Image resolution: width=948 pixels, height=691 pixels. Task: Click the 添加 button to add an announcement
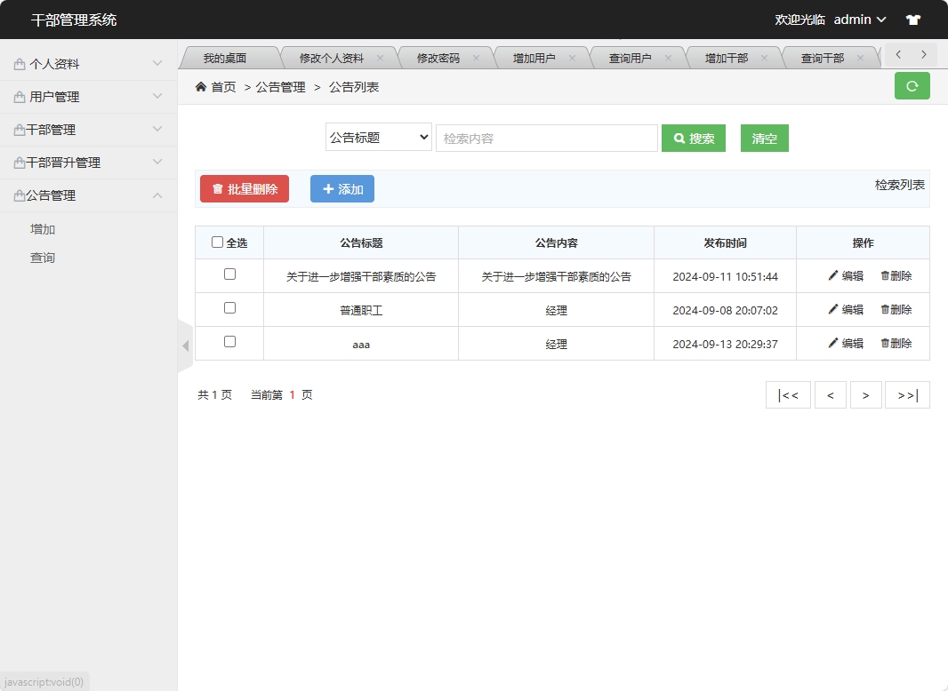tap(341, 188)
